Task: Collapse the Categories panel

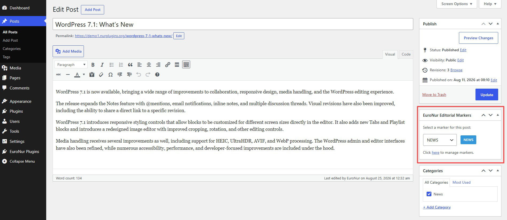Action: click(498, 171)
